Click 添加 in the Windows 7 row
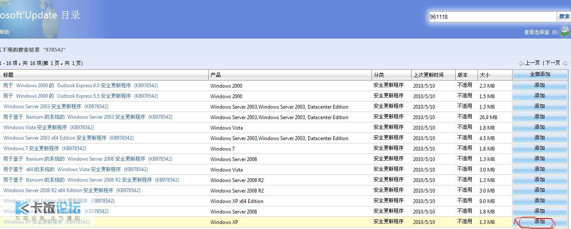Screen dimensions: 571x229 [540, 148]
